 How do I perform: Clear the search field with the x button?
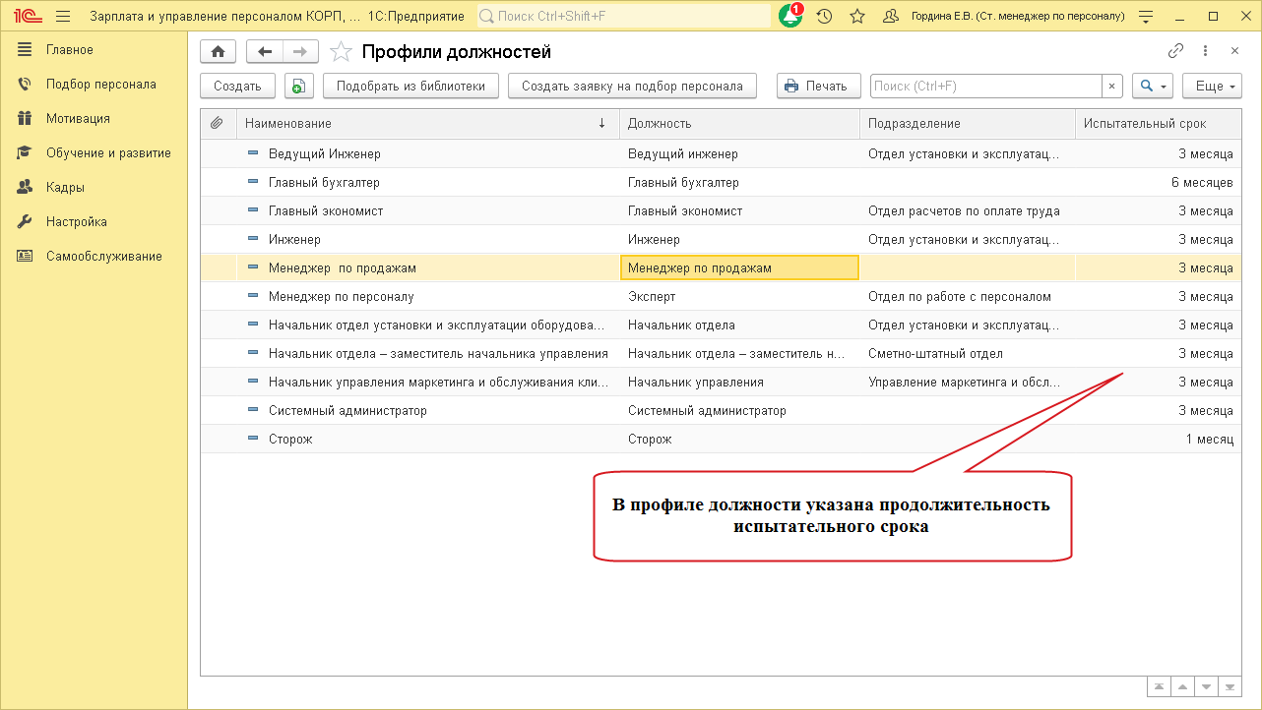(1111, 86)
